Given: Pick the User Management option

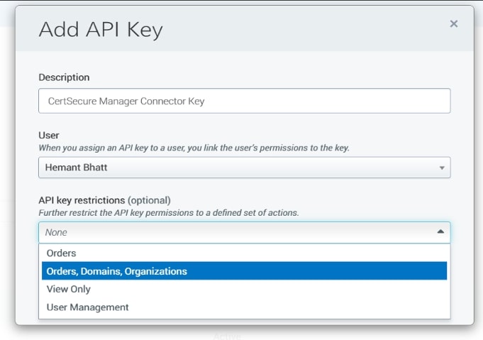Looking at the screenshot, I should [88, 307].
